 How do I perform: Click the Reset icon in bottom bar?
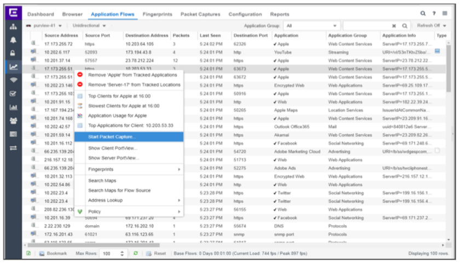click(x=149, y=254)
